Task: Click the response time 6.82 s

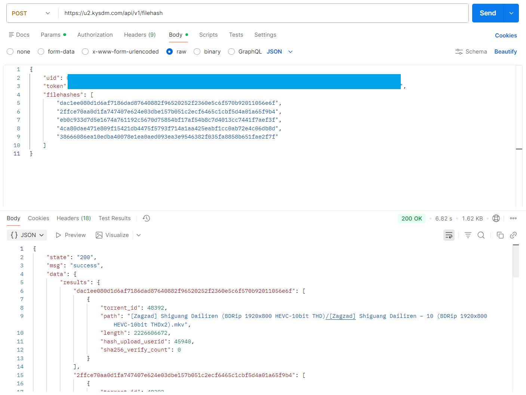Action: pyautogui.click(x=444, y=219)
